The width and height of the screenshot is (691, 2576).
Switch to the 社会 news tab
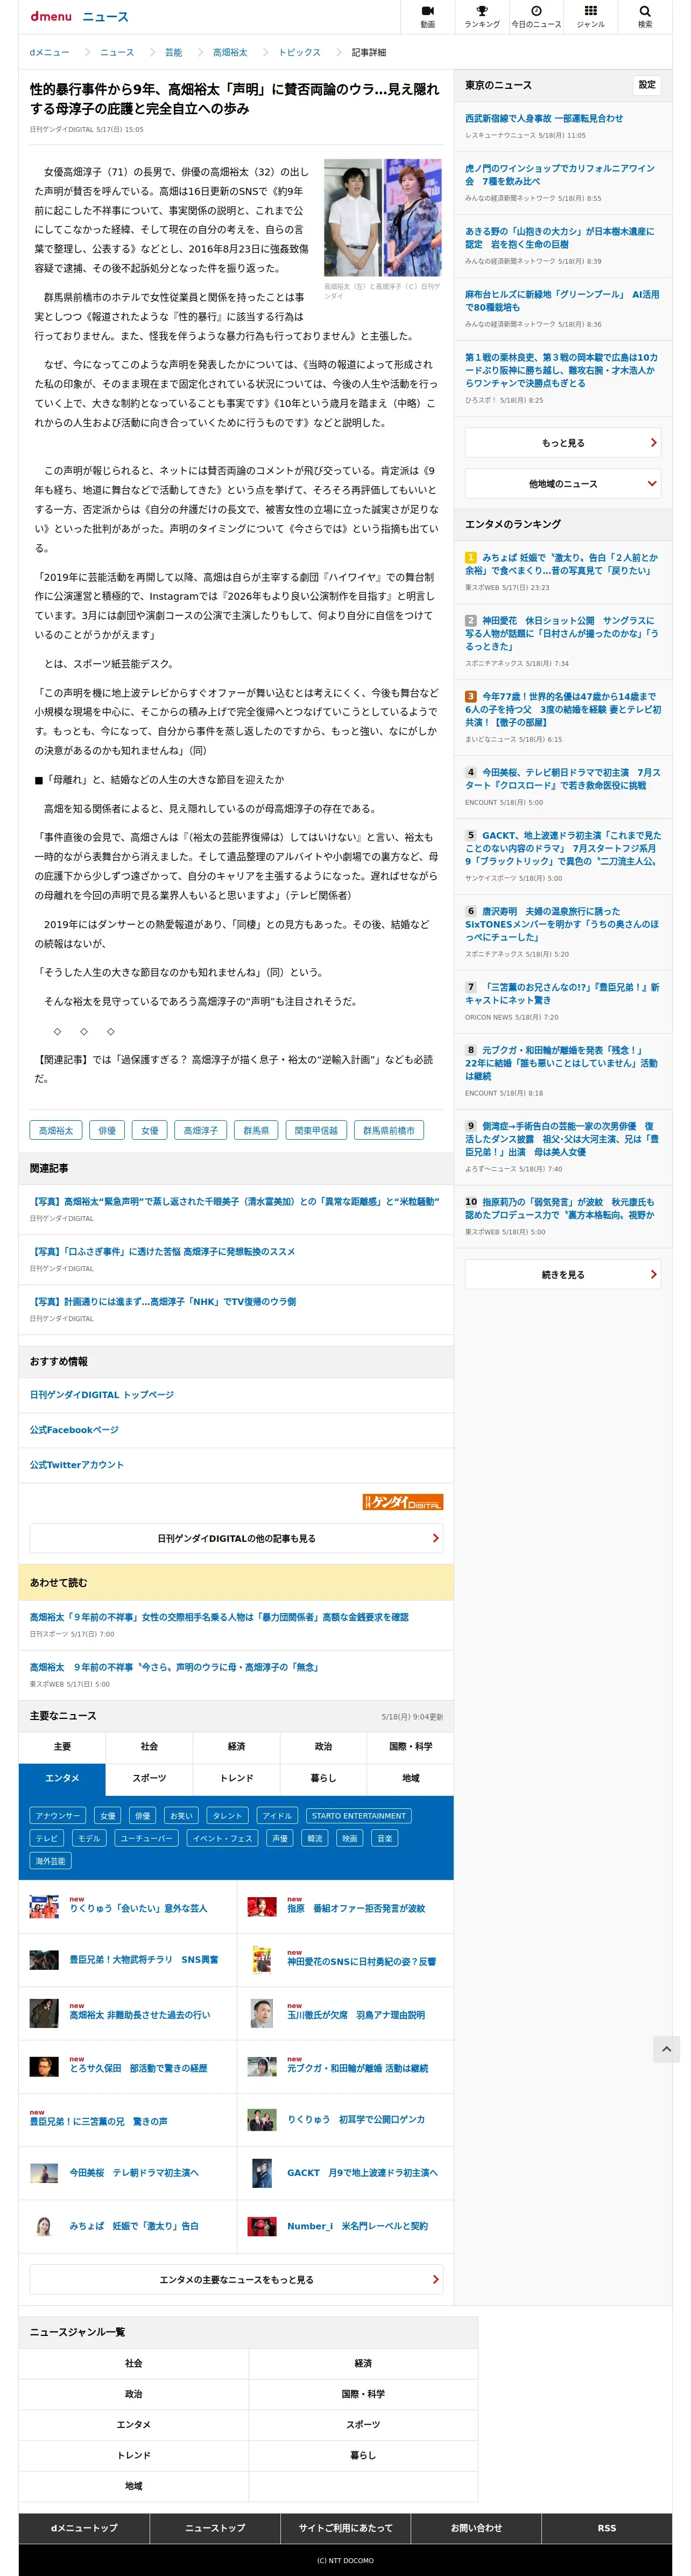(149, 1747)
